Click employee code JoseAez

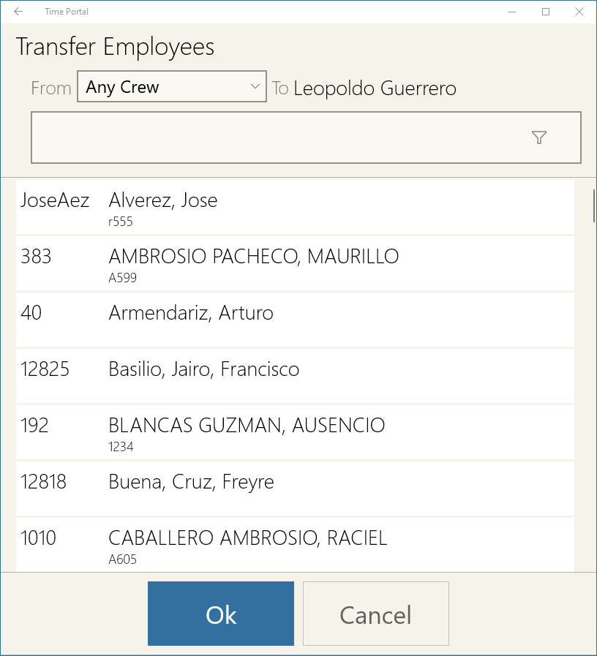click(x=55, y=200)
